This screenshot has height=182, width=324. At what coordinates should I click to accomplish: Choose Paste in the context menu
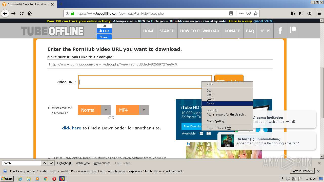[x=227, y=99]
